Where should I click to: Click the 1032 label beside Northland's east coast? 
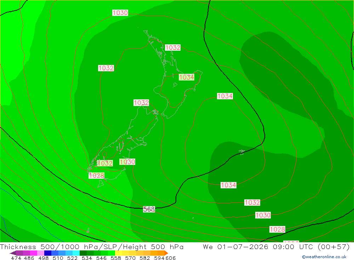173,48
